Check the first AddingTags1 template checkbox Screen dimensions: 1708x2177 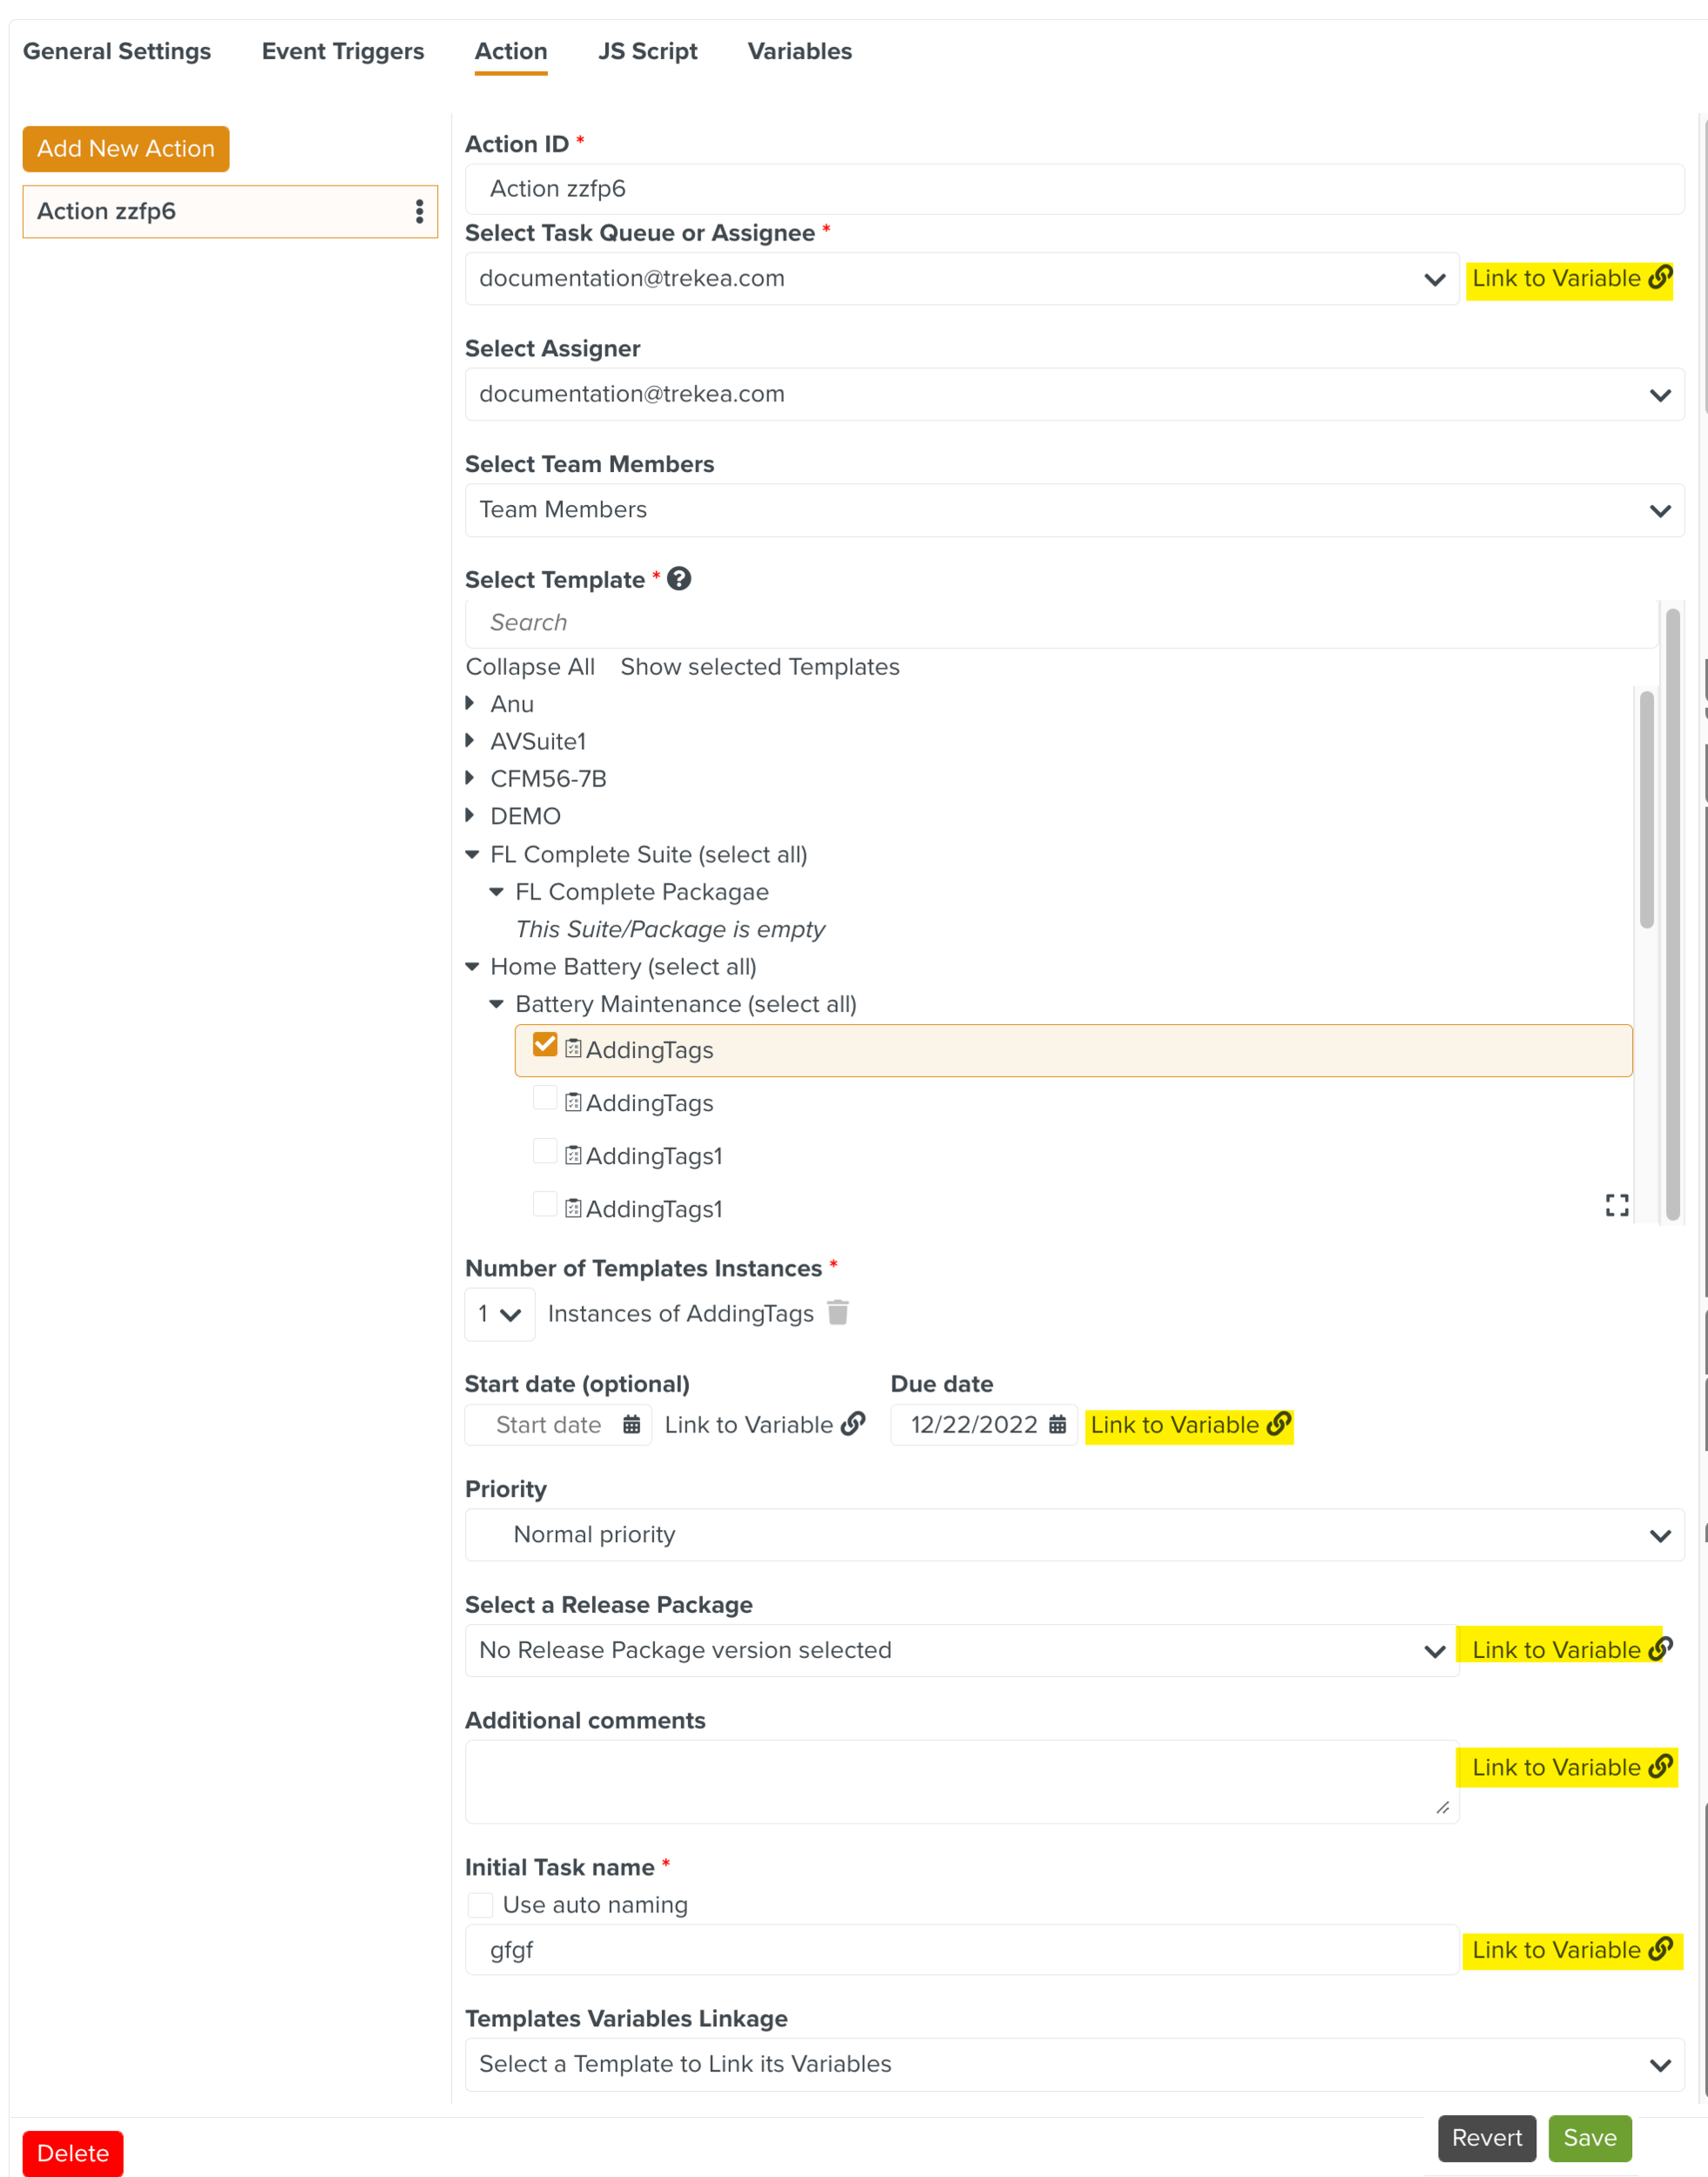point(545,1151)
